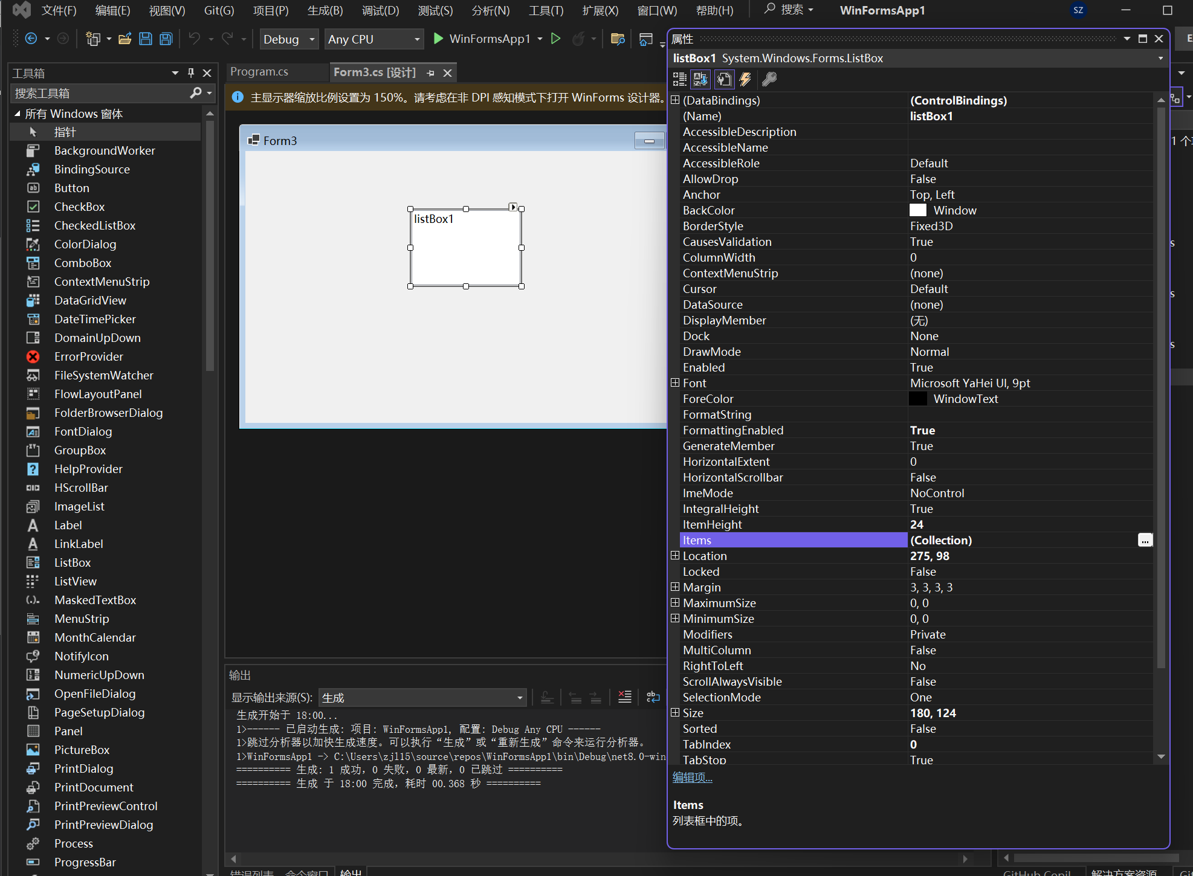Select the DataGridView toolbox item
Viewport: 1193px width, 876px height.
point(106,300)
